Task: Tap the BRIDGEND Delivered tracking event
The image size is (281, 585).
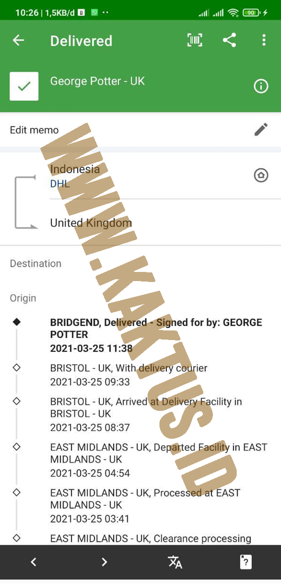Action: [x=156, y=335]
